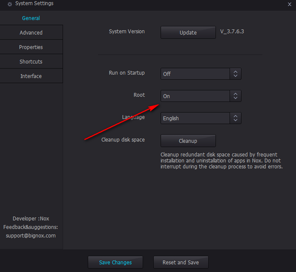Click the up-down arrows on Run on Startup
Viewport: 296px width, 272px height.
[236, 74]
